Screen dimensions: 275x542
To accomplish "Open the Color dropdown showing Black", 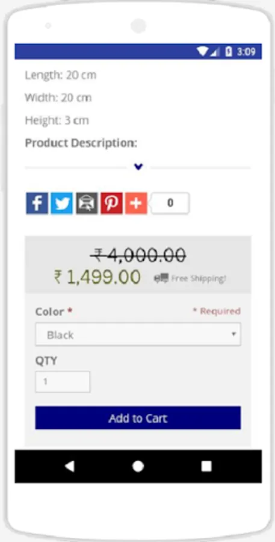I will pyautogui.click(x=138, y=334).
